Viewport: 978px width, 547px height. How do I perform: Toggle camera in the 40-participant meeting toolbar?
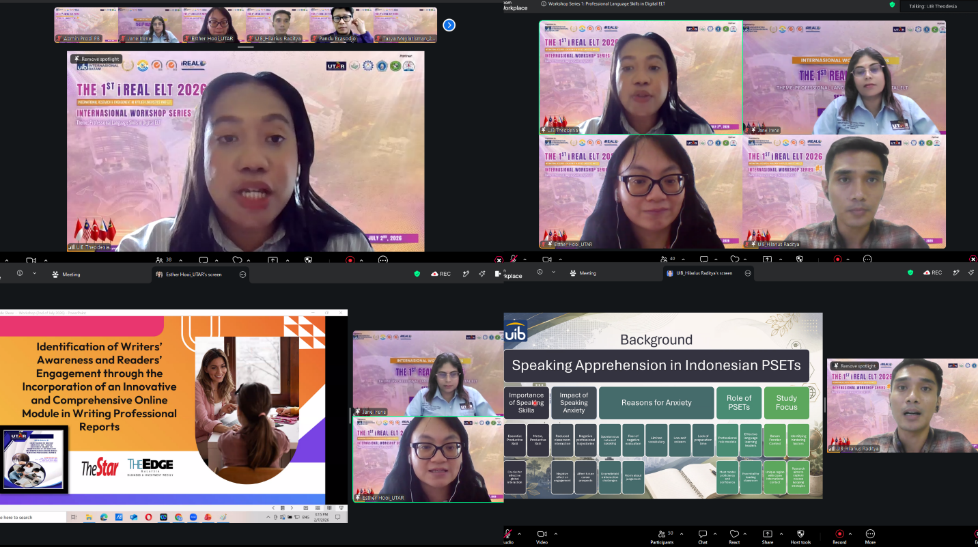[547, 260]
